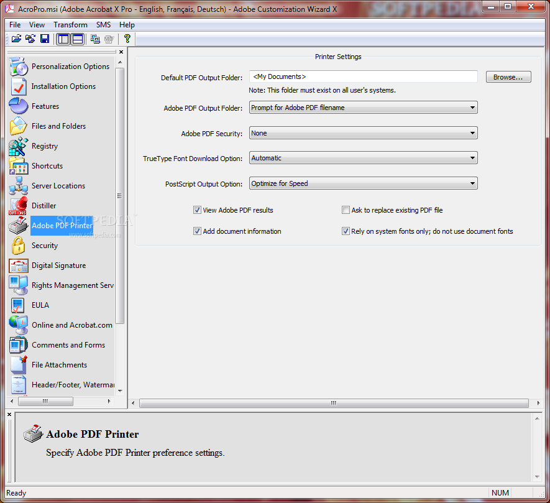
Task: Open the Transform menu
Action: 70,25
